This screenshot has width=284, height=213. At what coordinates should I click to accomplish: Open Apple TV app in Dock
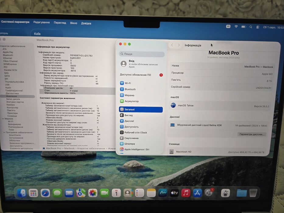174,193
